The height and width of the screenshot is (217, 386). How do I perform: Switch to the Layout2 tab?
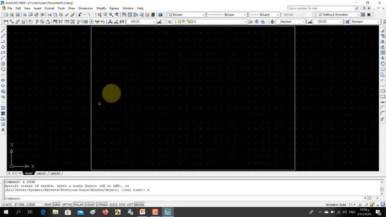(x=55, y=174)
